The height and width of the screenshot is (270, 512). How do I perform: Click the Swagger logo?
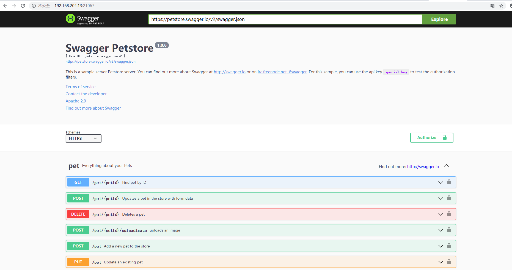point(85,19)
